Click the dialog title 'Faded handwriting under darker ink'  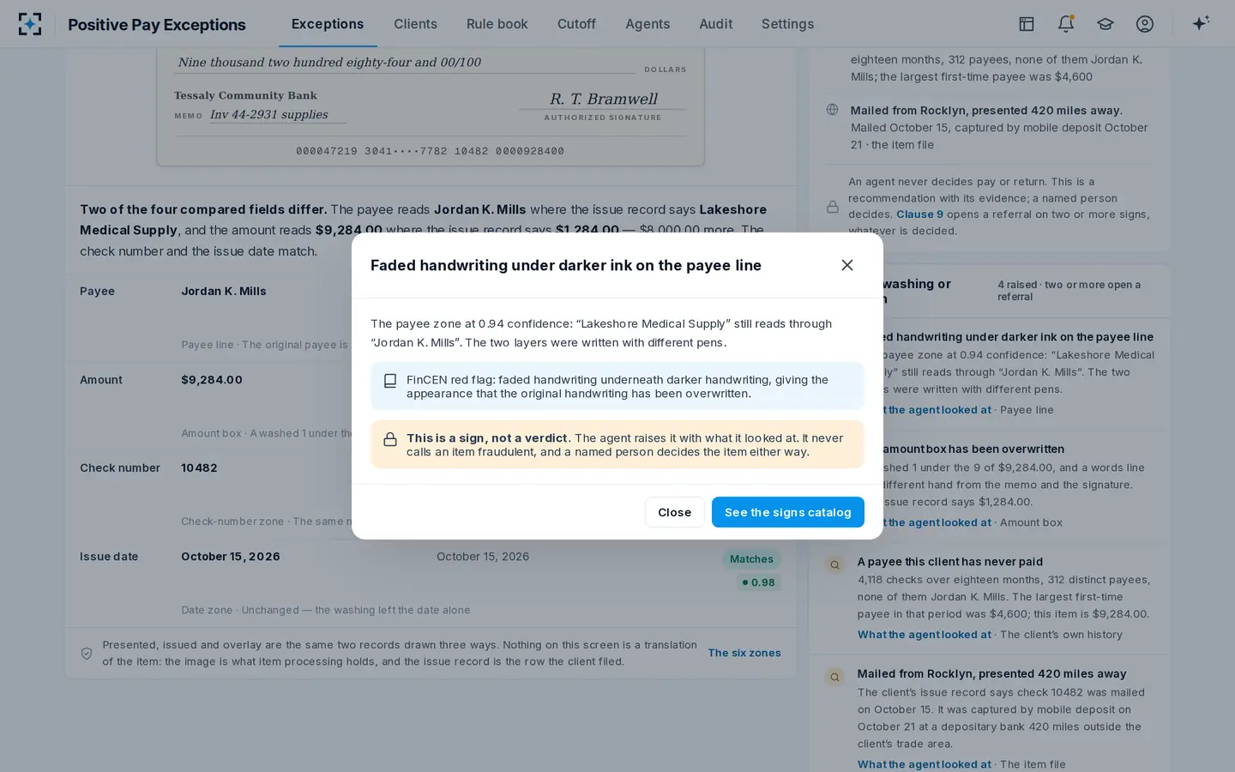click(566, 266)
